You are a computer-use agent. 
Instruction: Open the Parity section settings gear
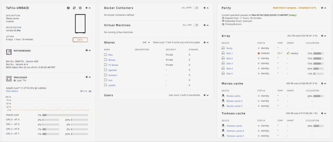tap(322, 8)
